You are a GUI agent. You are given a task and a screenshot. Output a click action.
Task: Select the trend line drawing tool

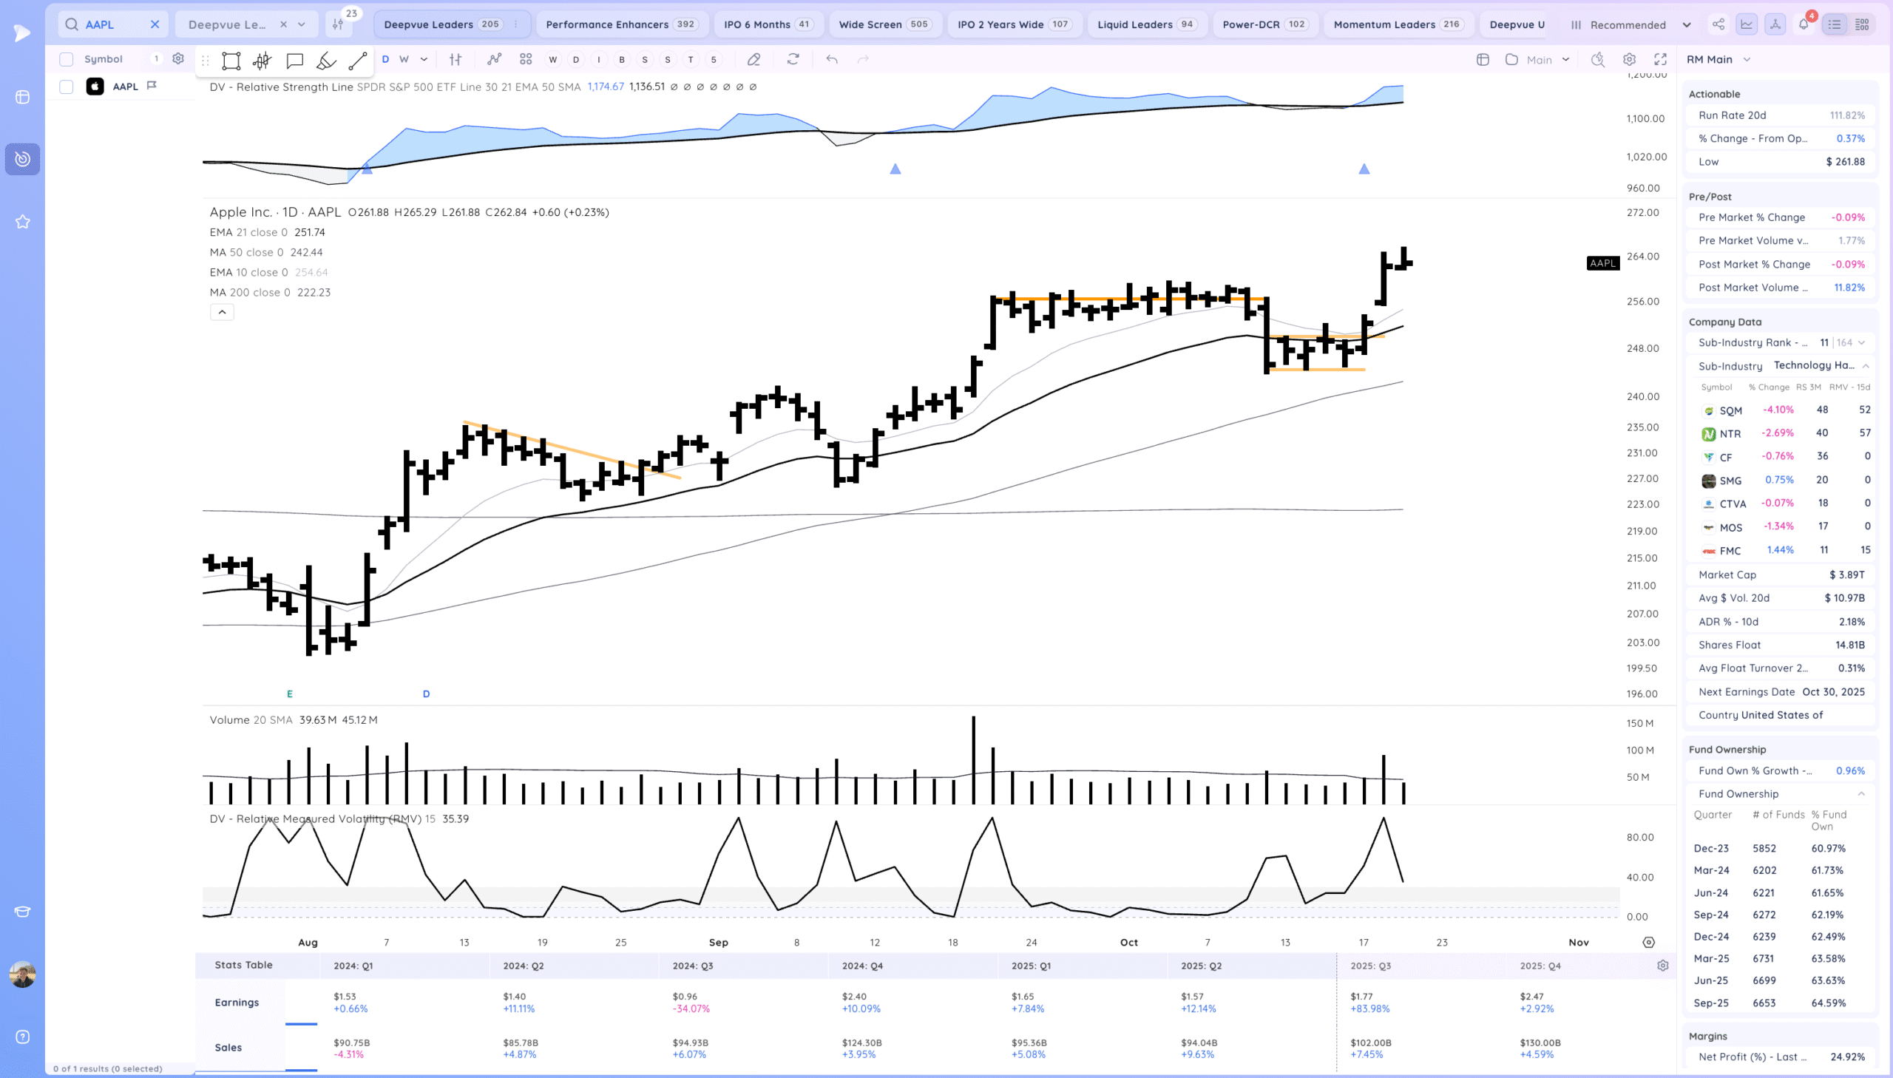358,61
